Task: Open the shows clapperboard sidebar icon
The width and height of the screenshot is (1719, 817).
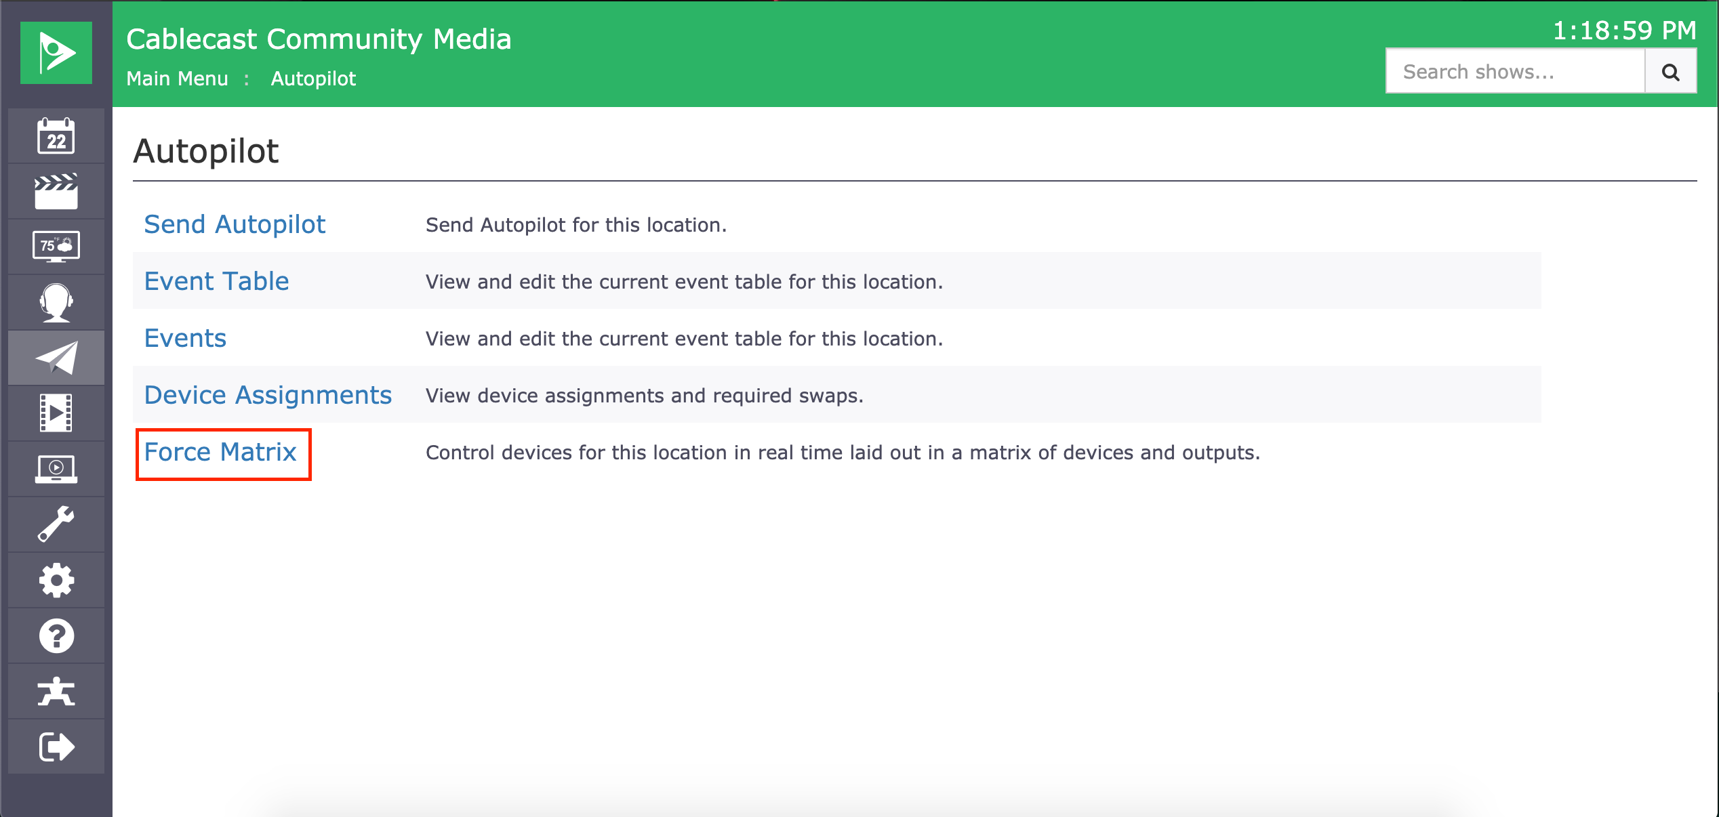Action: click(x=56, y=192)
